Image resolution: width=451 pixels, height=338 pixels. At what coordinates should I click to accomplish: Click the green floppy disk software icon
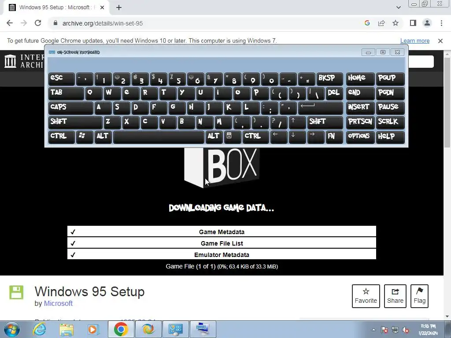tap(16, 292)
